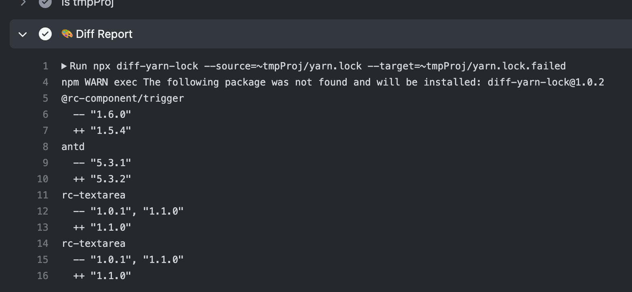632x292 pixels.
Task: Expand the Run npx diff-yarn-lock command triangle
Action: [64, 66]
